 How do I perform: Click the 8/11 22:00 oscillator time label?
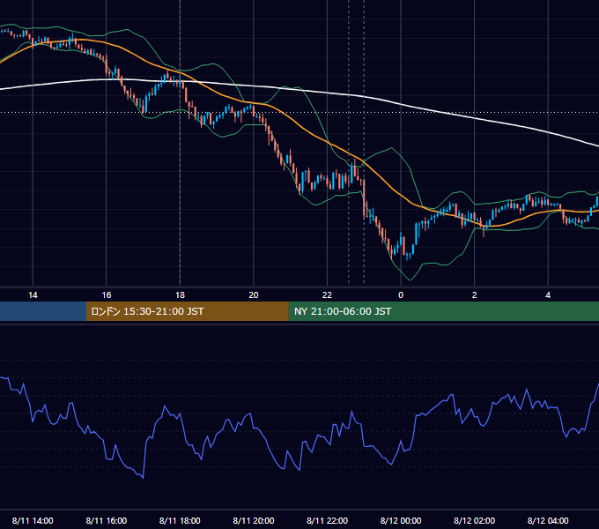(328, 520)
